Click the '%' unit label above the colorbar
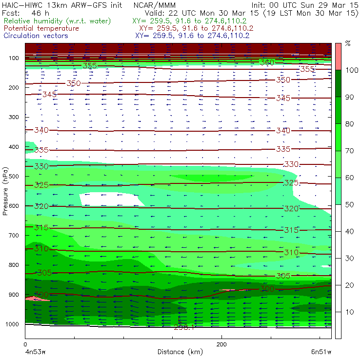The height and width of the screenshot is (361, 361). coord(348,43)
